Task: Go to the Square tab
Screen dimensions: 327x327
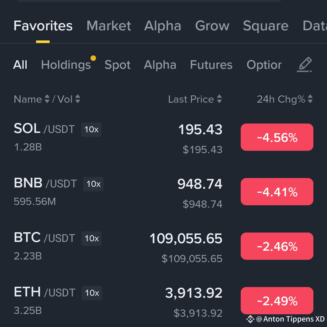Action: (x=266, y=26)
